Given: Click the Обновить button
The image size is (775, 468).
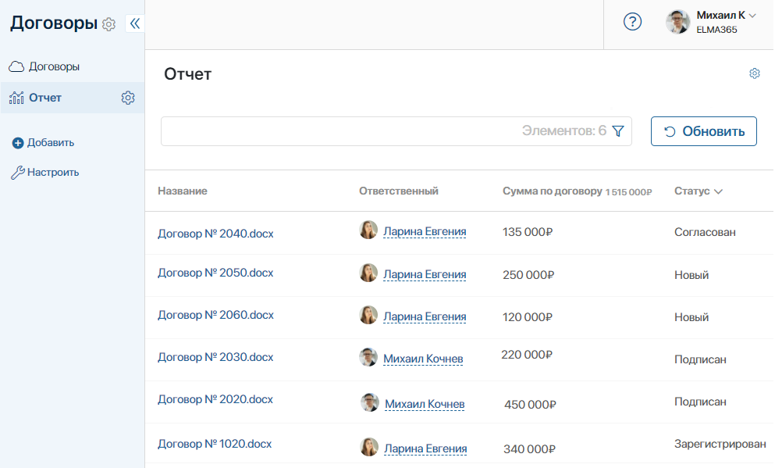Looking at the screenshot, I should 703,131.
